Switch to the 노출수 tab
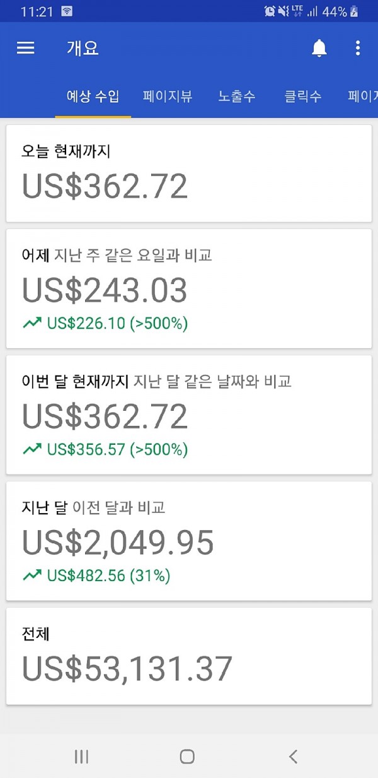Screen dimensions: 378x778 click(x=237, y=97)
